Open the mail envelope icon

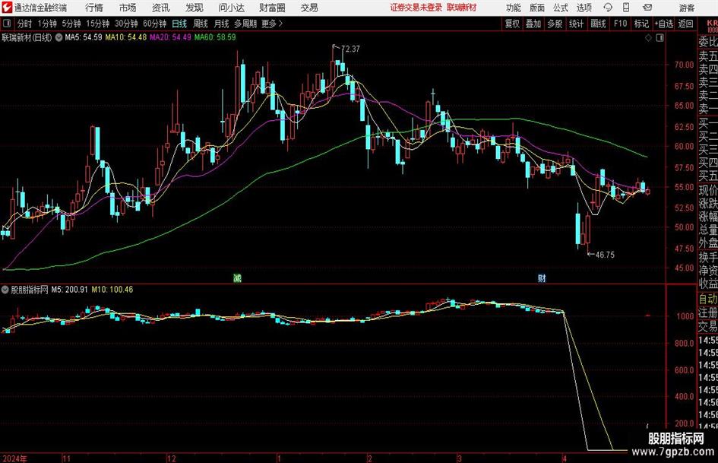[x=647, y=8]
